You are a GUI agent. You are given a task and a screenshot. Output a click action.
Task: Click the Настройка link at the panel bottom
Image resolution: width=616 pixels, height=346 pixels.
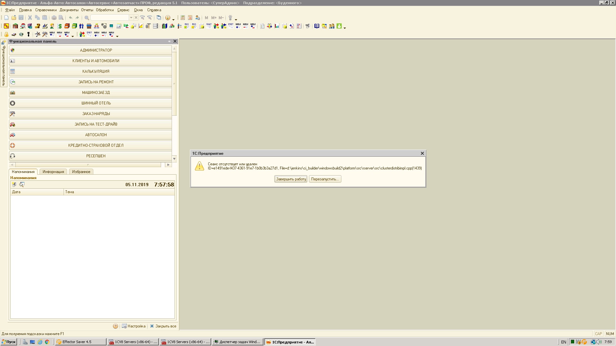(x=133, y=326)
